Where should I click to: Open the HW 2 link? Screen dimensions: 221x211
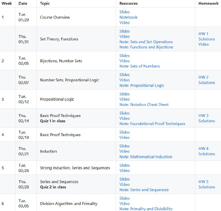pos(203,77)
